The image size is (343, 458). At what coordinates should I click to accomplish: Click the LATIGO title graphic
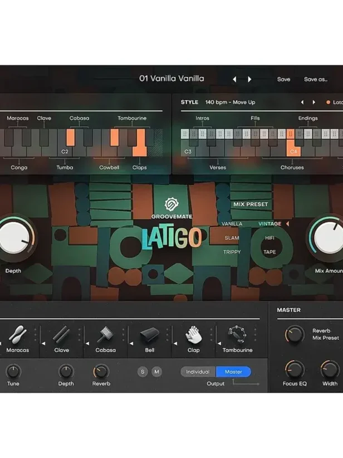pos(172,237)
